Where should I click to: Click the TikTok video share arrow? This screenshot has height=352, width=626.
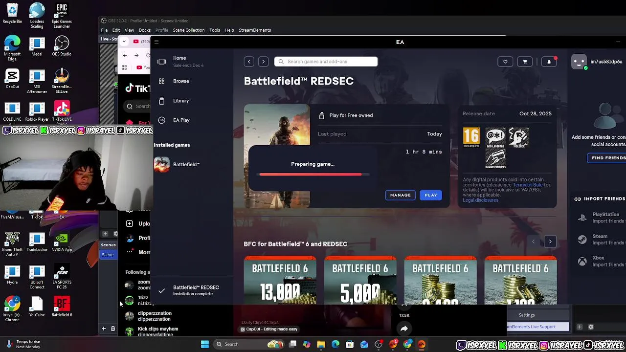404,329
